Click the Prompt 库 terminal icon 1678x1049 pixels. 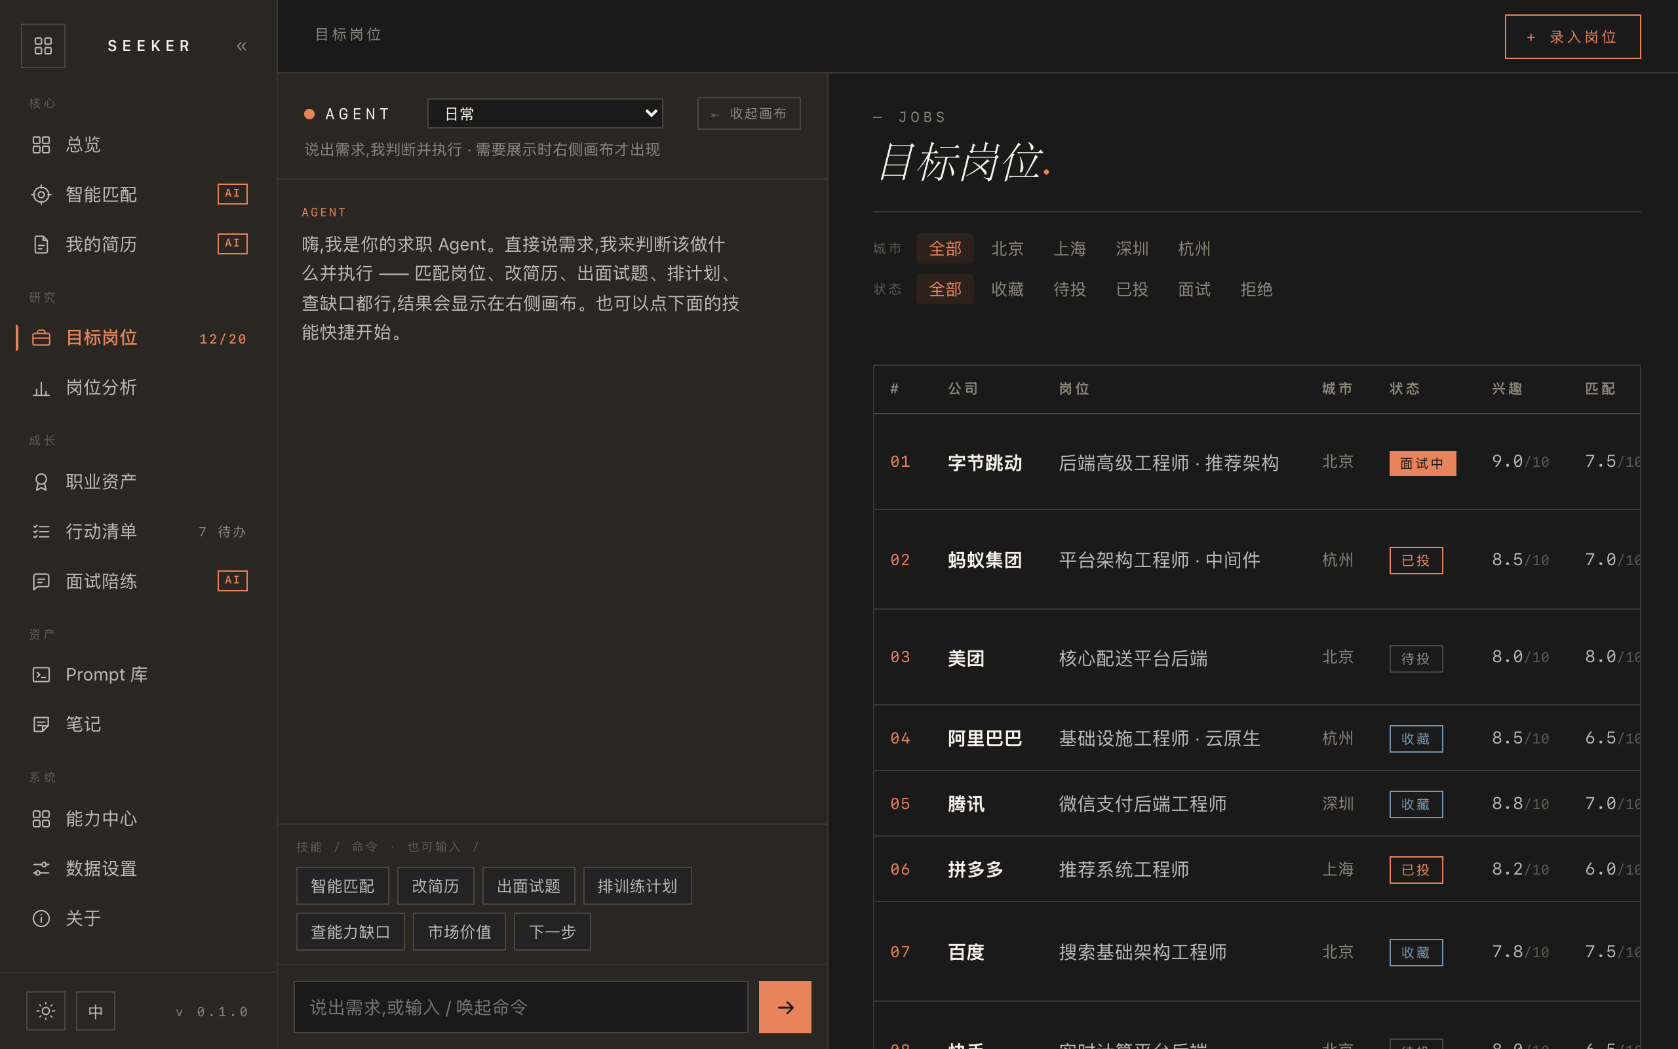tap(41, 675)
